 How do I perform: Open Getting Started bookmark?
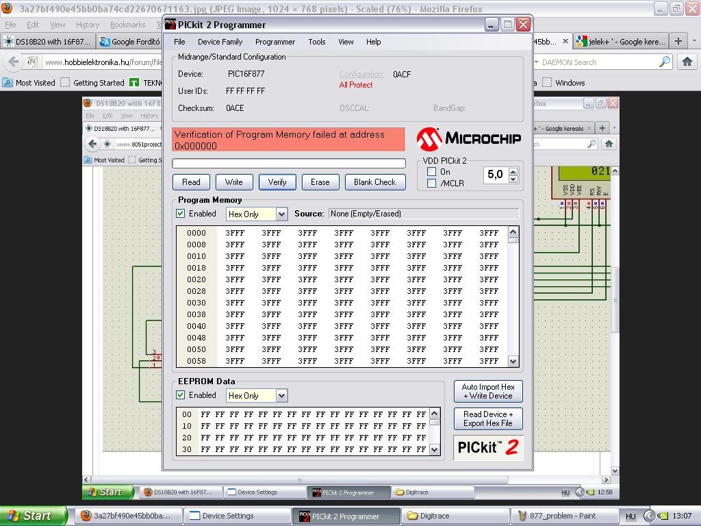(92, 83)
